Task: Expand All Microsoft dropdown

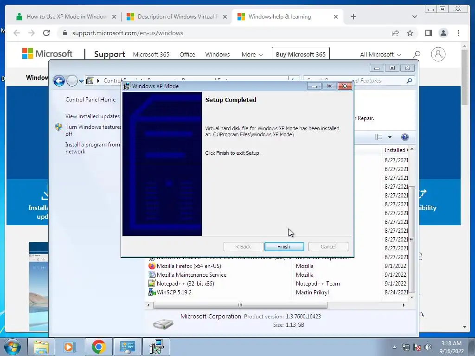Action: (x=380, y=55)
